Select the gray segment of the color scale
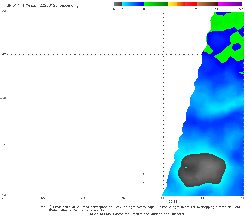Image resolution: width=246 pixels, height=216 pixels. coord(117,4)
